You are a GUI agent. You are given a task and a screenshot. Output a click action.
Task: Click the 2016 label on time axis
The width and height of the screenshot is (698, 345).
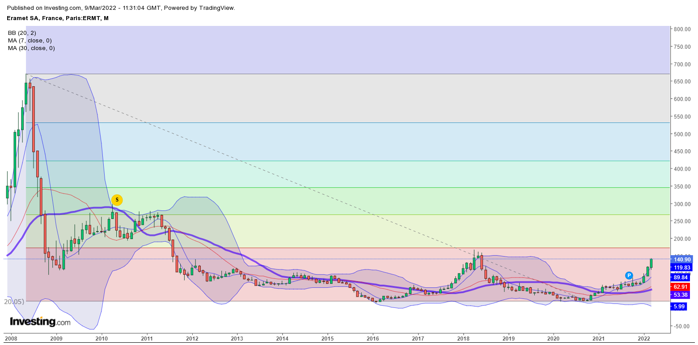[x=373, y=338]
